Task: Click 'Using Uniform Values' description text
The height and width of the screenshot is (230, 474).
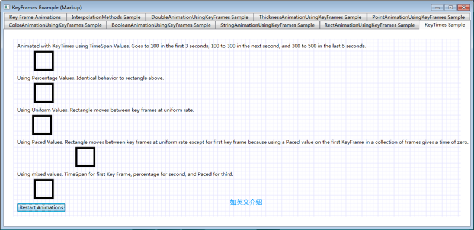Action: (105, 110)
